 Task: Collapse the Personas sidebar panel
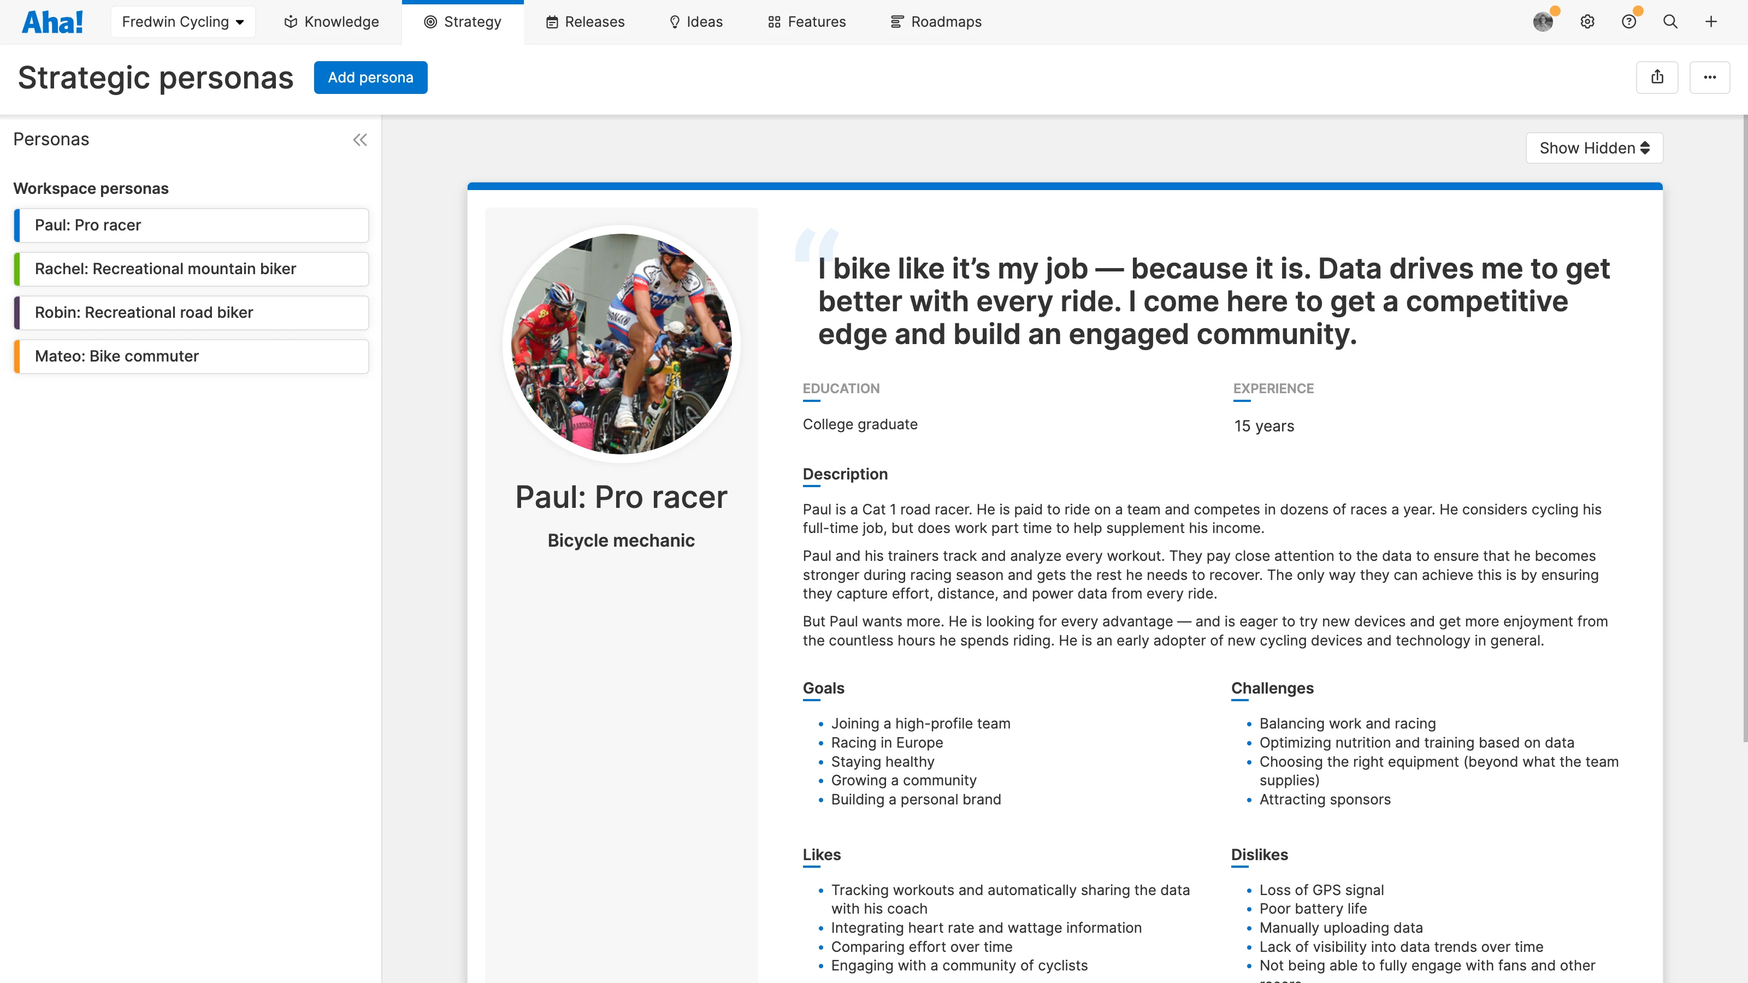tap(359, 140)
